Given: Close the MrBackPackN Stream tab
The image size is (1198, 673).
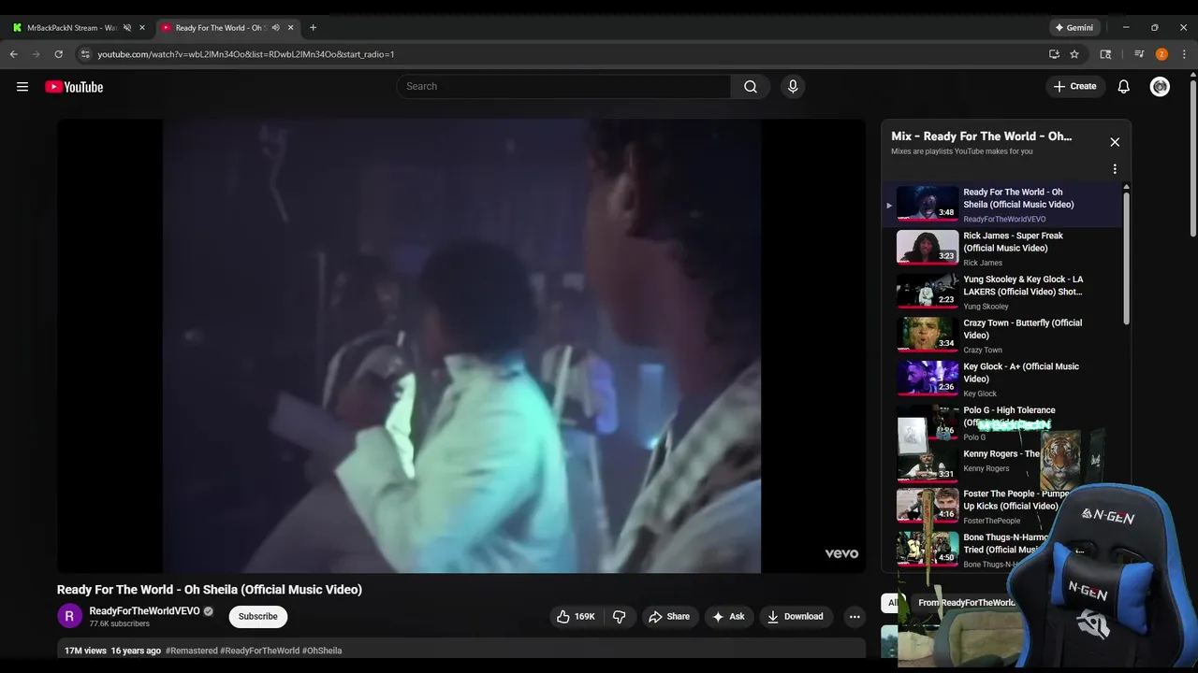Looking at the screenshot, I should pos(142,28).
